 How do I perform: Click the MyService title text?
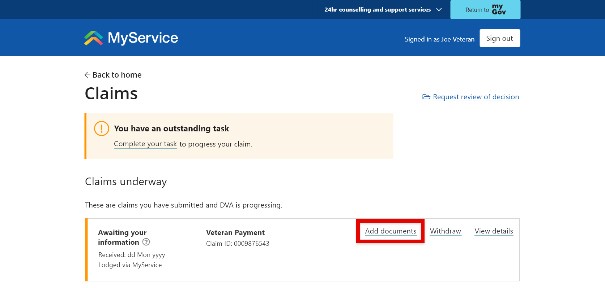point(143,38)
